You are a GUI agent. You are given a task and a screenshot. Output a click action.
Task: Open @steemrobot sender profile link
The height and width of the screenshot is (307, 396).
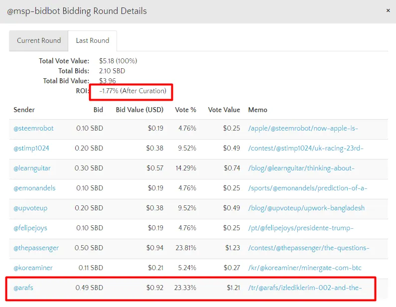pos(33,129)
